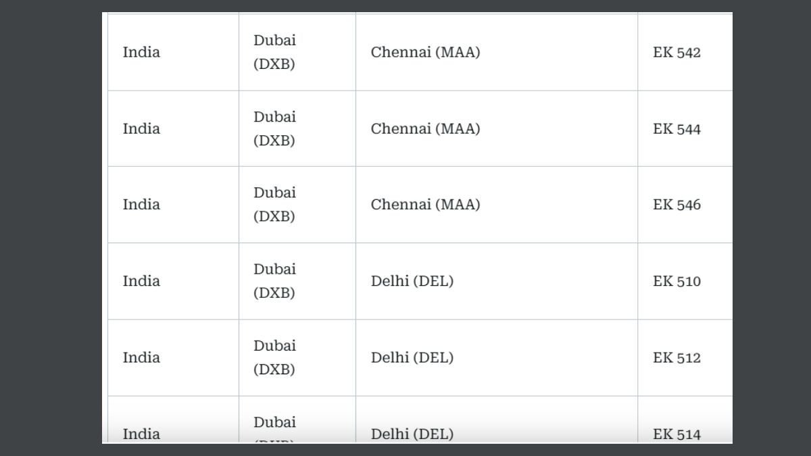This screenshot has width=811, height=456.
Task: Select Dubai (DXB) in the EK 512 row
Action: [274, 357]
